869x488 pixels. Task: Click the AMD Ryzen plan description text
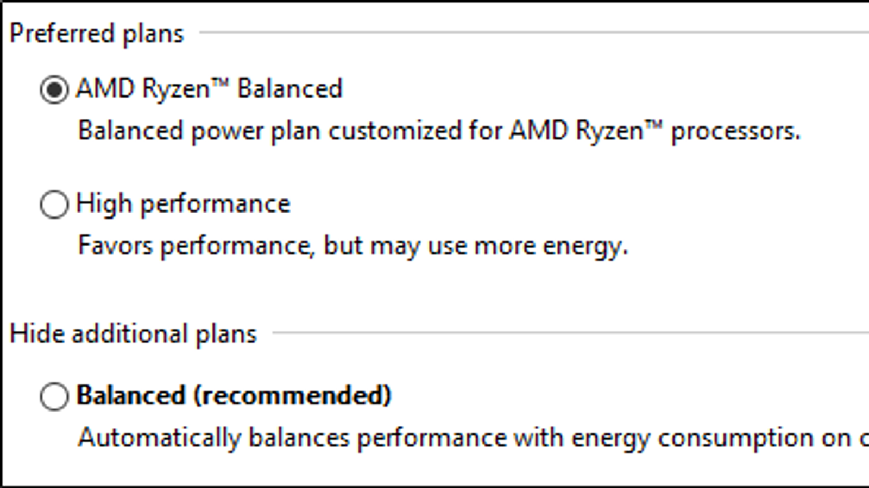[x=439, y=131]
